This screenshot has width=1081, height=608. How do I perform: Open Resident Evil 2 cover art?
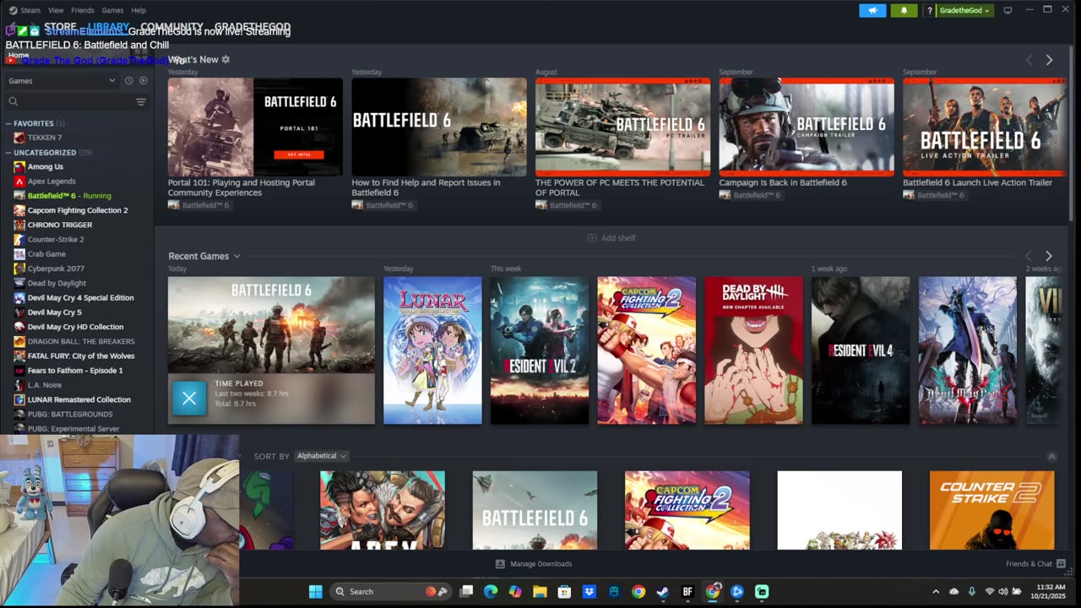pyautogui.click(x=540, y=350)
